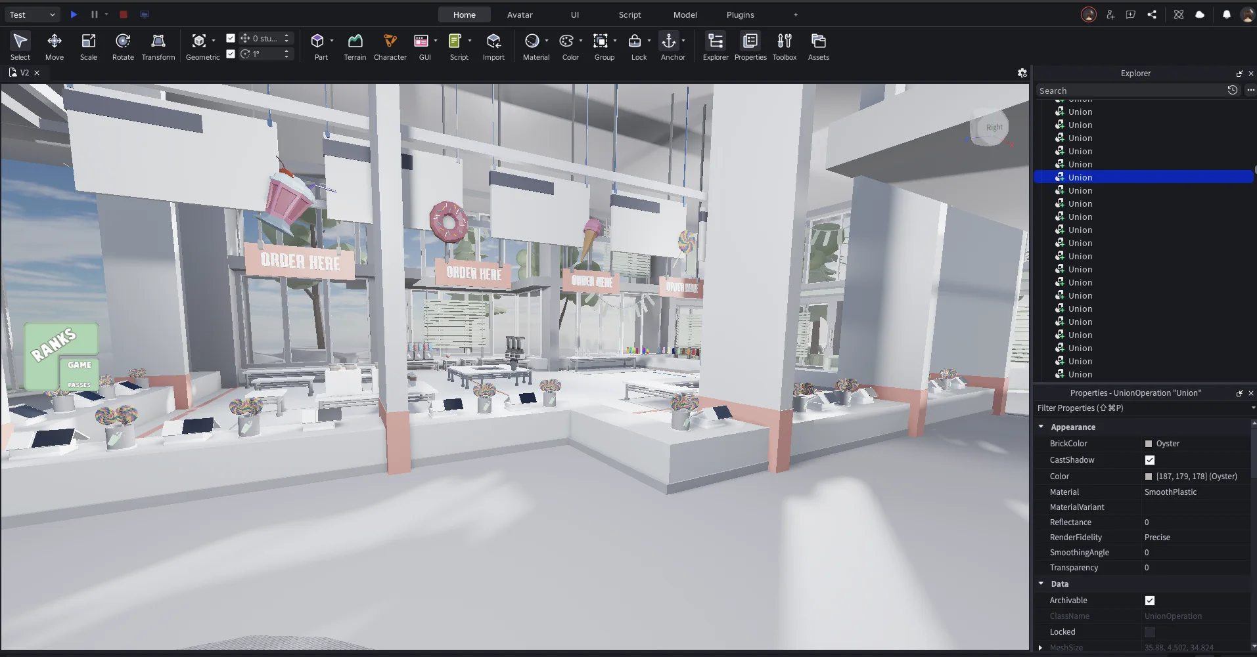Activate the Scale tool

click(89, 47)
